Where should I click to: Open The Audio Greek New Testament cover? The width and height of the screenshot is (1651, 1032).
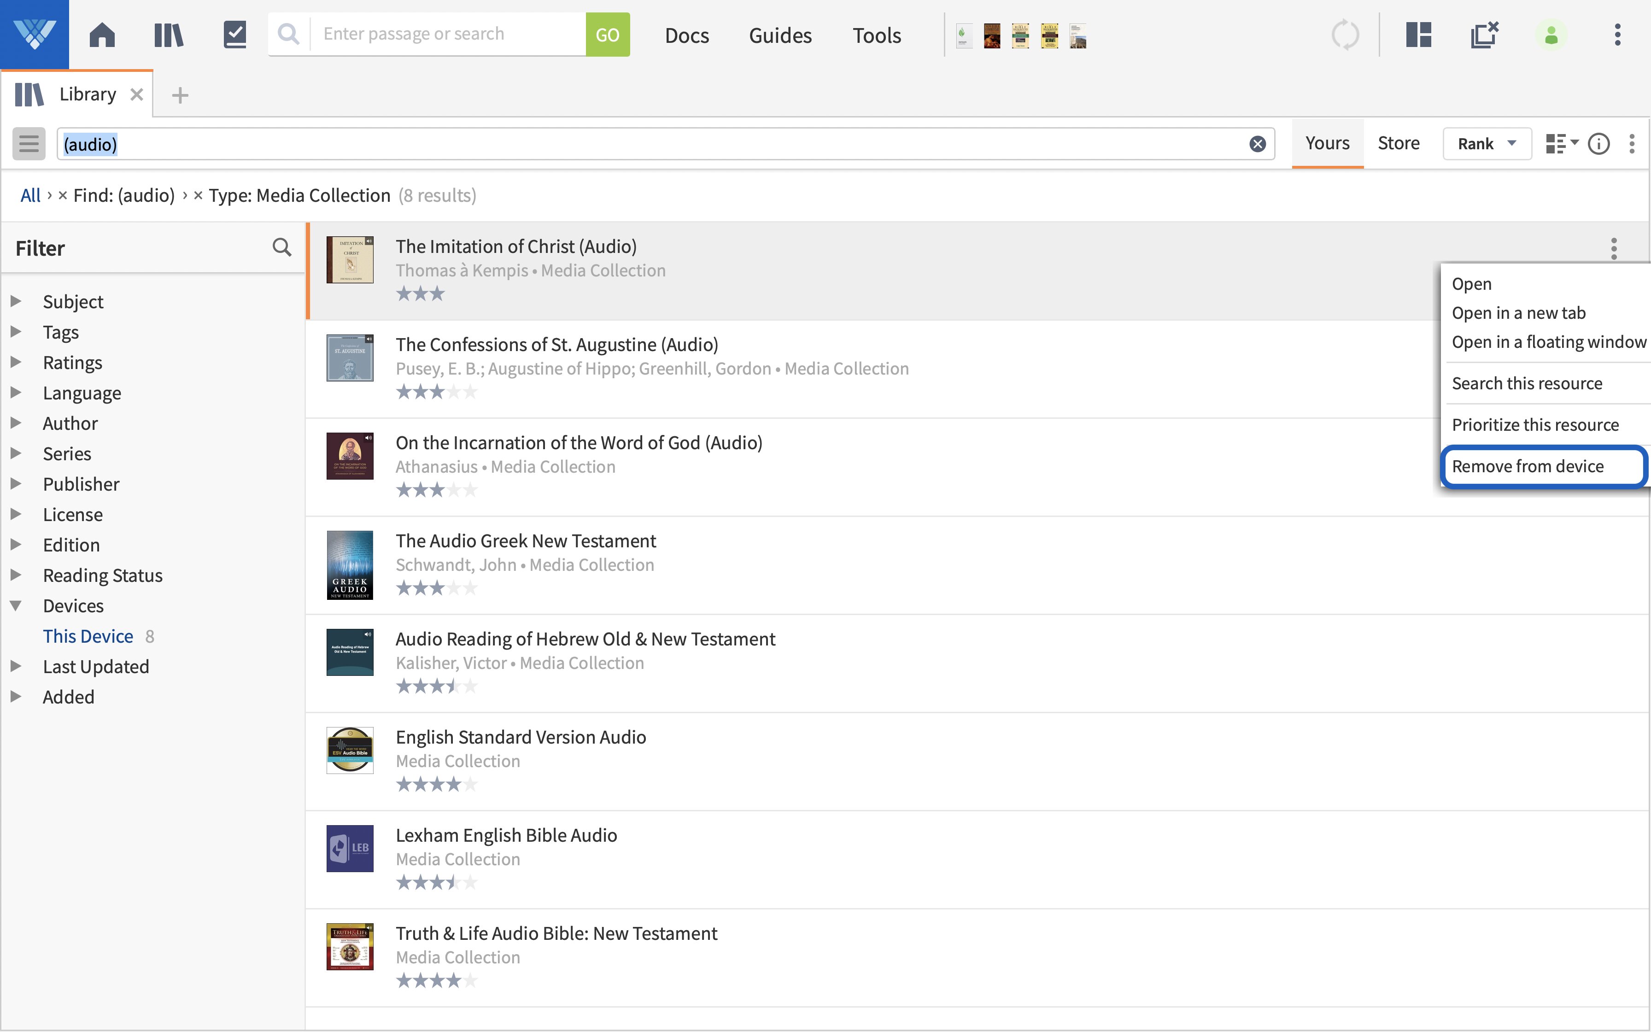[x=350, y=565]
